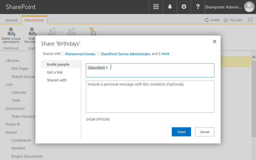
Task: Tick the Muhammed Usman checkbox
Action: [63, 54]
